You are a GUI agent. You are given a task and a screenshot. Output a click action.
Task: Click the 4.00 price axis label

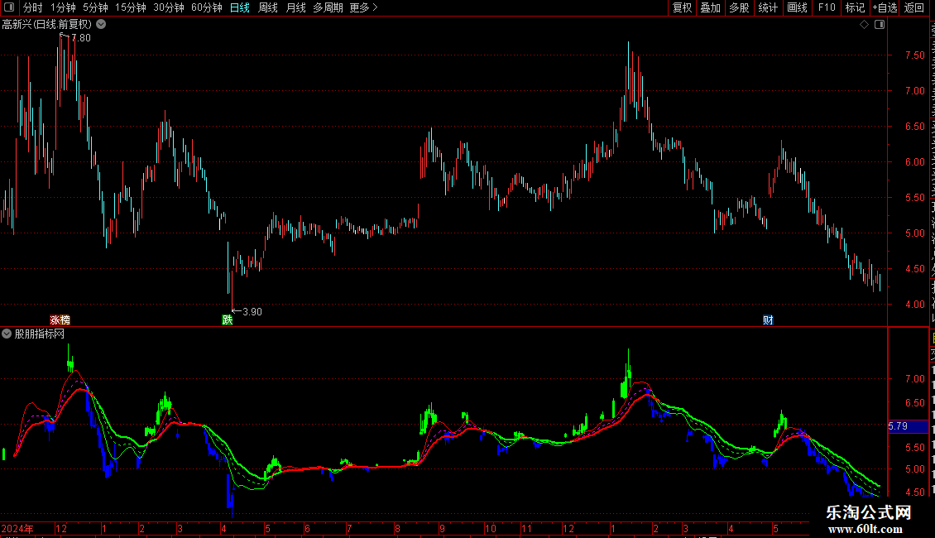915,305
